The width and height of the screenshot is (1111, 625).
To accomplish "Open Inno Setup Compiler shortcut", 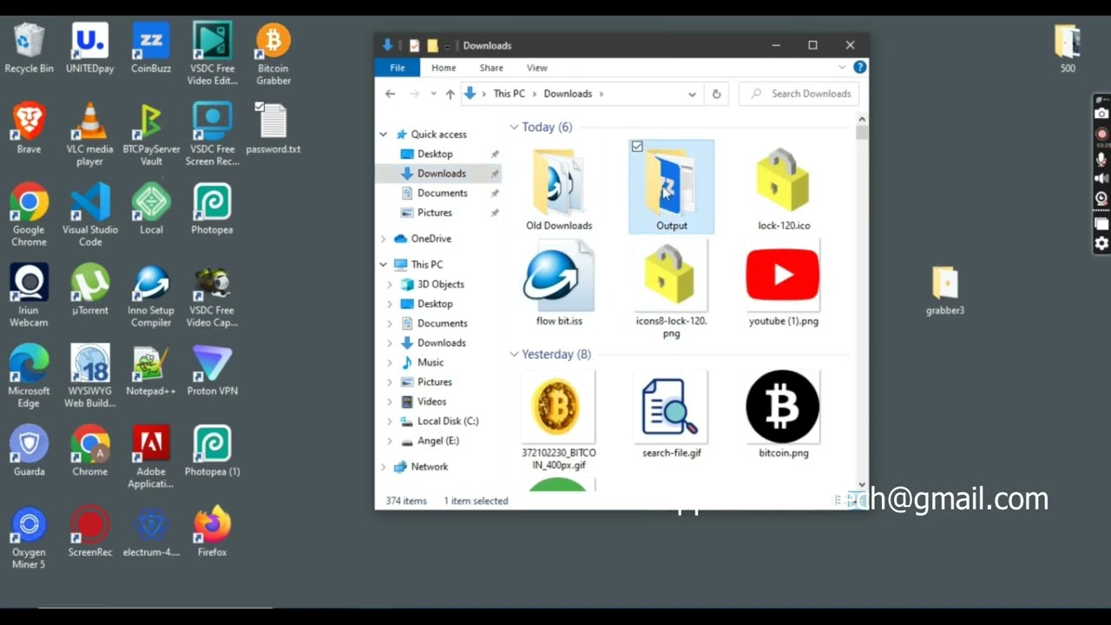I will pyautogui.click(x=151, y=295).
